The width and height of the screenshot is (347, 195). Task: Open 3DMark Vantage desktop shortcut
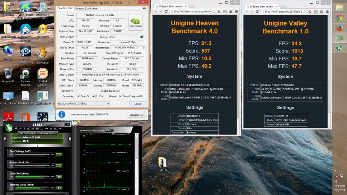(42, 73)
